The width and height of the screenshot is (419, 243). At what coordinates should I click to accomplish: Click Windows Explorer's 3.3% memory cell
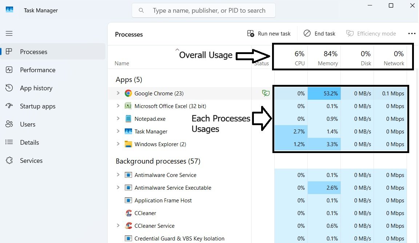[x=324, y=144]
